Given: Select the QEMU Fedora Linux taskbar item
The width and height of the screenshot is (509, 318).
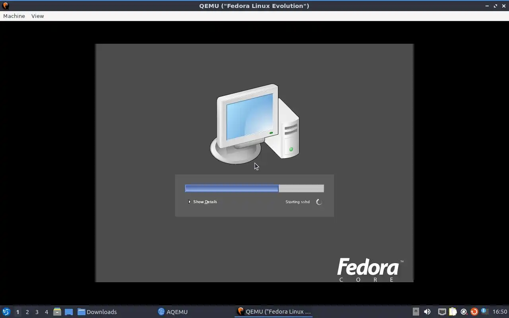Looking at the screenshot, I should pos(274,312).
